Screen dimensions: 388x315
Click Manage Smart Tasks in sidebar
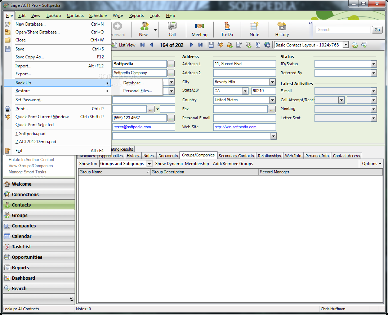point(27,172)
